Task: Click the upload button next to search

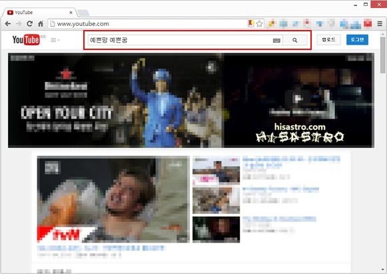Action: (329, 40)
